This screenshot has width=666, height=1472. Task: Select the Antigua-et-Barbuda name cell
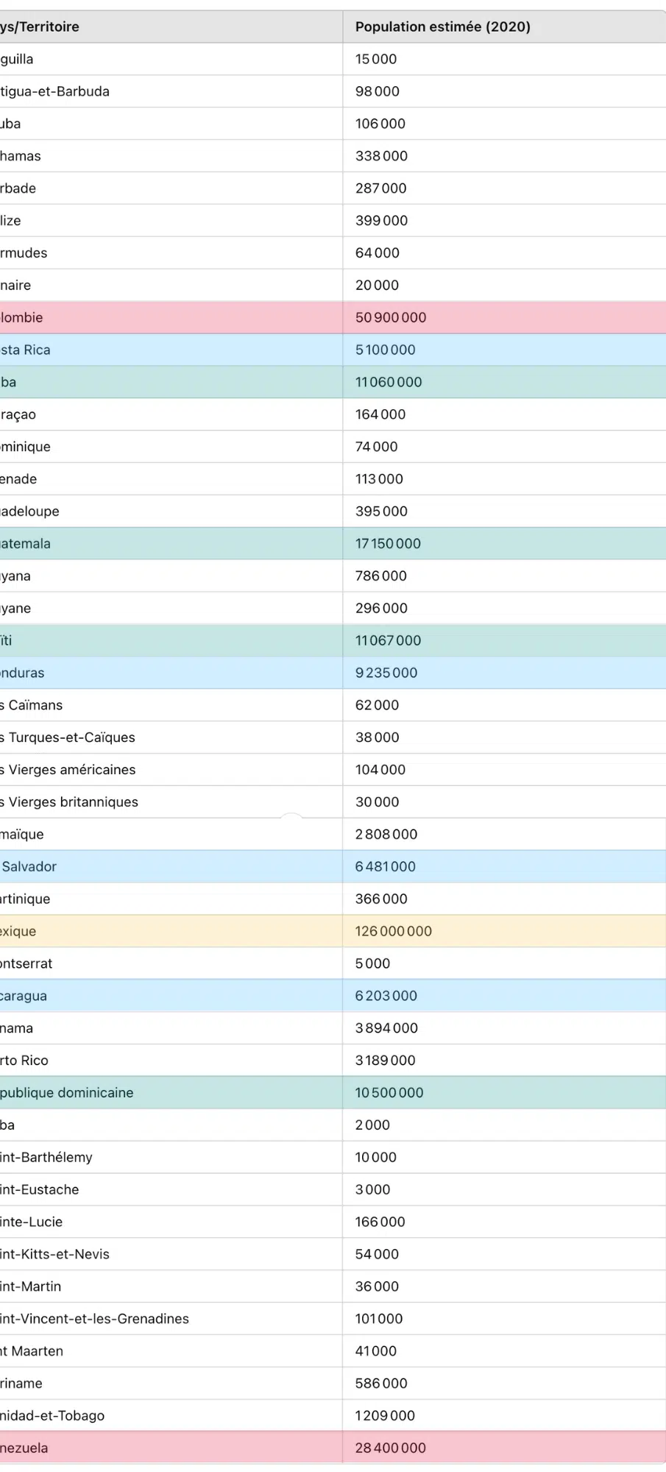[x=55, y=91]
